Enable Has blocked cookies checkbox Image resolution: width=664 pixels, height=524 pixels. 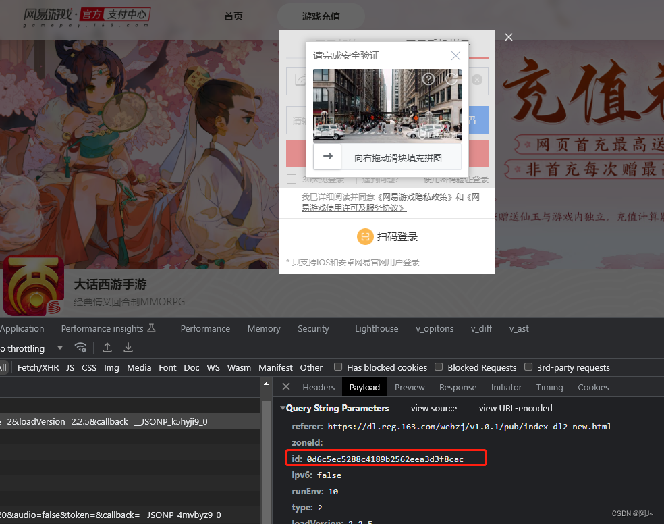point(338,367)
